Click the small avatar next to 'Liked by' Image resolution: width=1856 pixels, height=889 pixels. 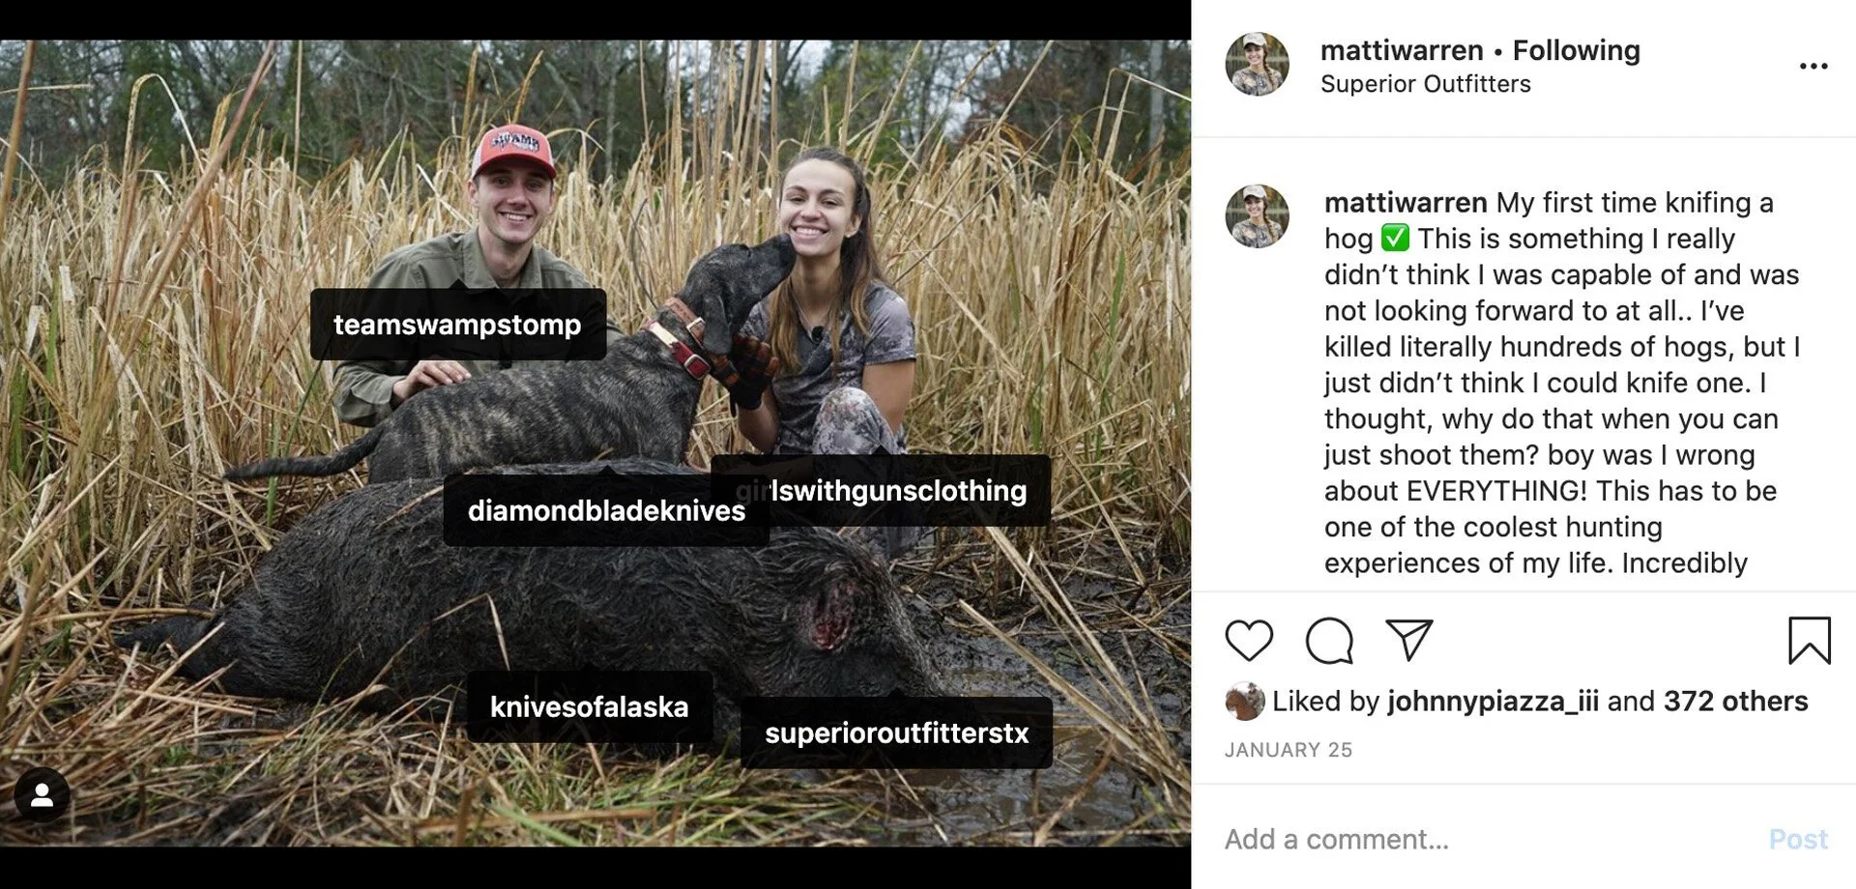[1244, 702]
